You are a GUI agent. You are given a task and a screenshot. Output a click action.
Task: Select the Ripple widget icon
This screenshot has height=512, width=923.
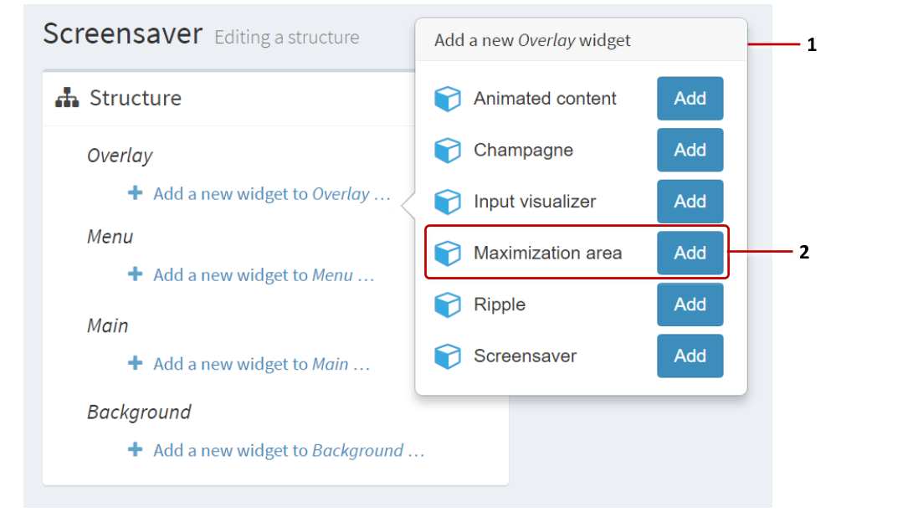coord(449,305)
